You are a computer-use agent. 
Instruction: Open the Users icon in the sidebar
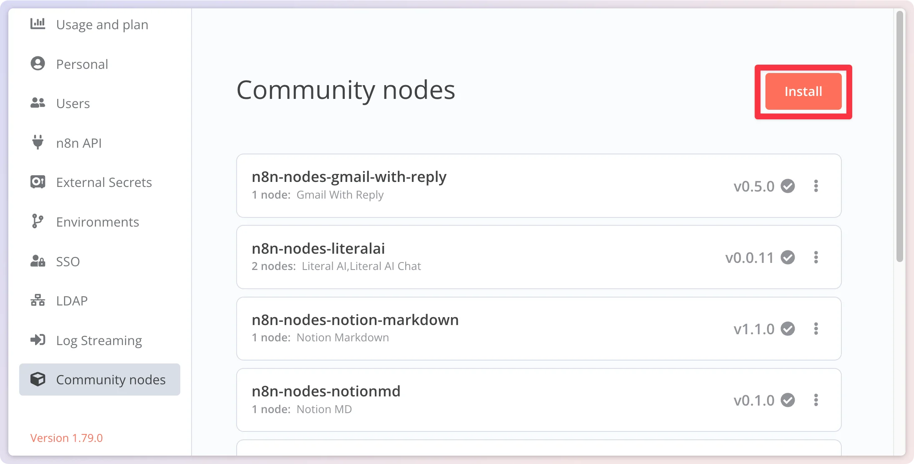click(38, 103)
